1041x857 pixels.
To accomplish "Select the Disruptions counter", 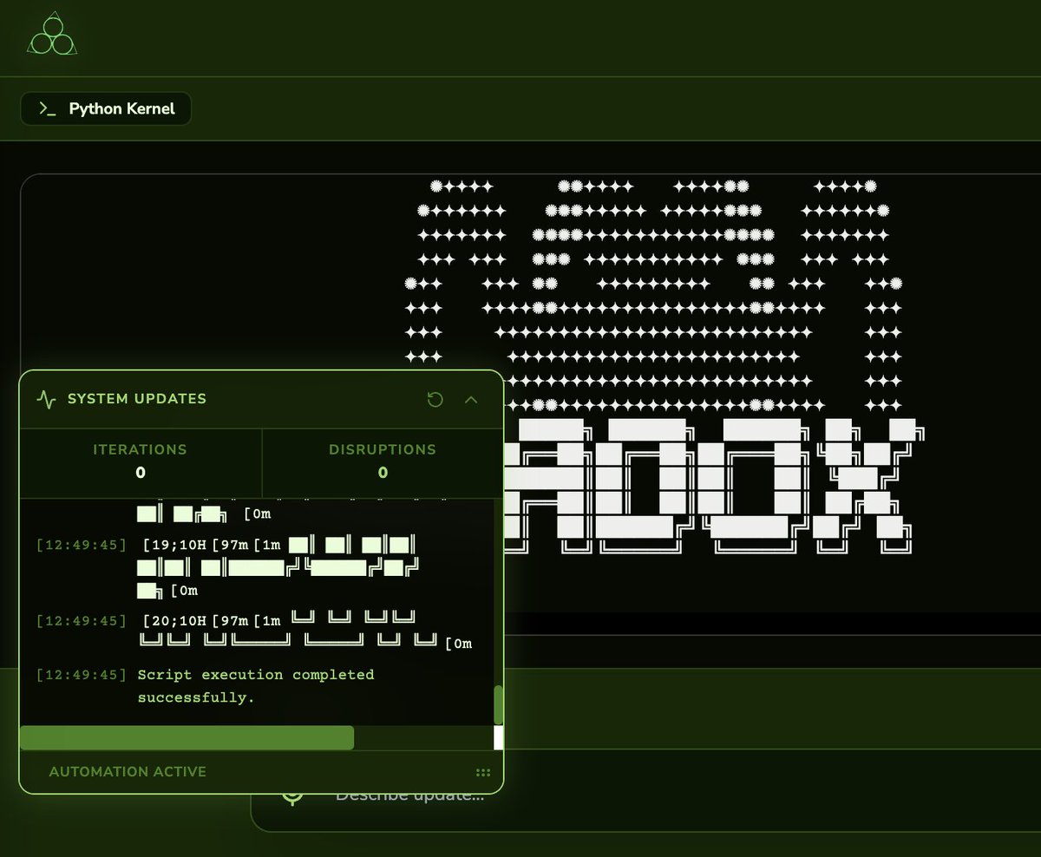I will tap(383, 461).
